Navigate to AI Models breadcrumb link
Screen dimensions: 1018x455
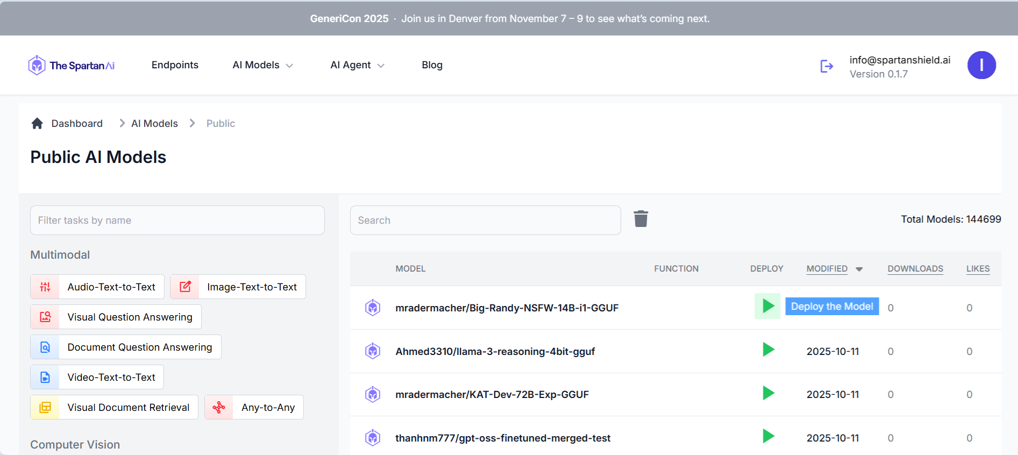coord(154,124)
